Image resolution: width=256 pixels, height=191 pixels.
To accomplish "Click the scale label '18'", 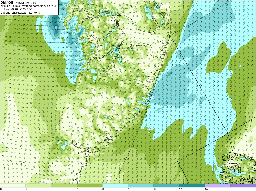I will [x=232, y=189].
